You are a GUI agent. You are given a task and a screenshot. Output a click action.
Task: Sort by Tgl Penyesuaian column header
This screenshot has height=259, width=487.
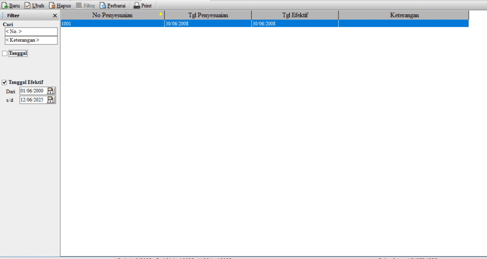pyautogui.click(x=208, y=15)
